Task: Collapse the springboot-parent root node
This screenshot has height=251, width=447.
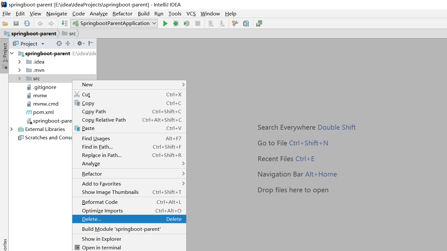Action: tap(12, 53)
